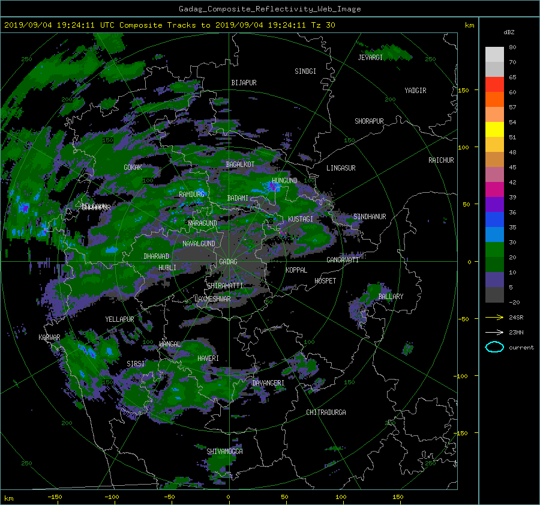Click the SHIVAMOGGA city label
The height and width of the screenshot is (505, 540).
click(224, 452)
